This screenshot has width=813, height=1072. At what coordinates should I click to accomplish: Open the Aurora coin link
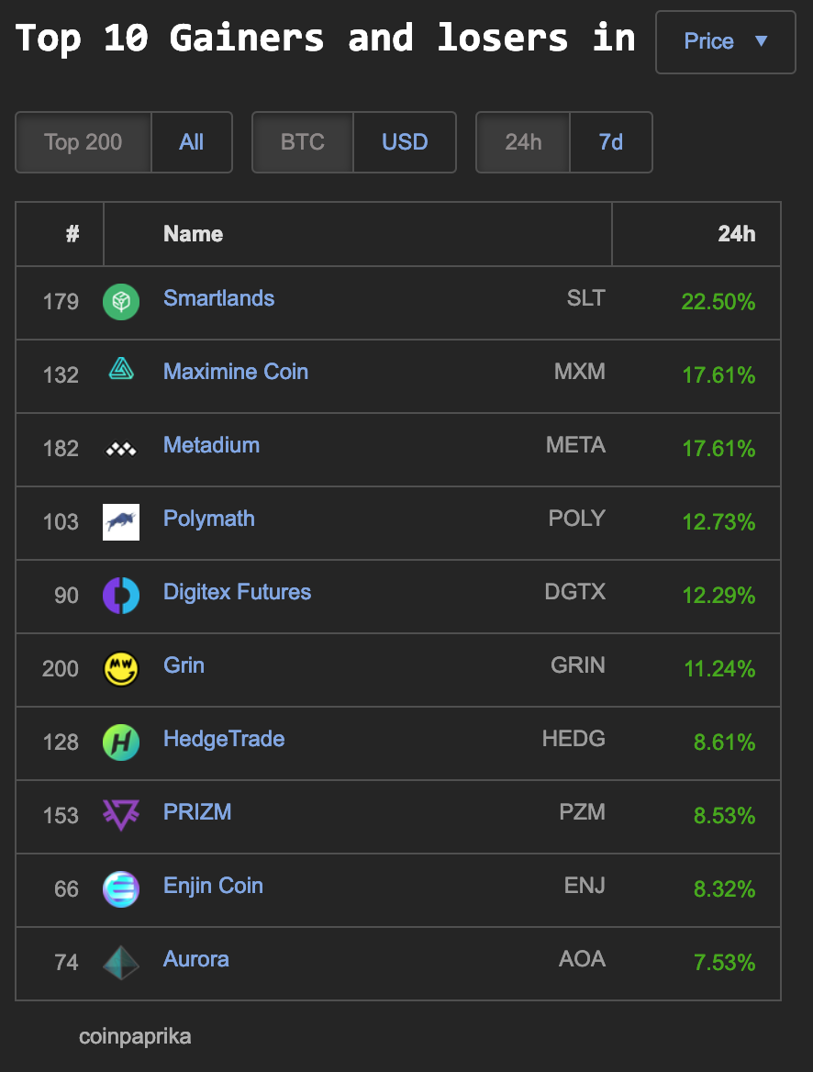[196, 959]
